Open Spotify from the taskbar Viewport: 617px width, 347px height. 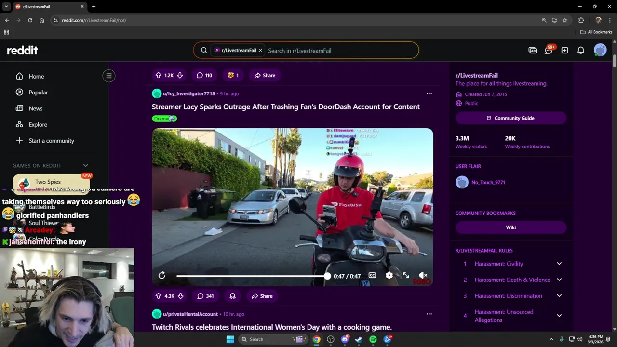click(373, 339)
